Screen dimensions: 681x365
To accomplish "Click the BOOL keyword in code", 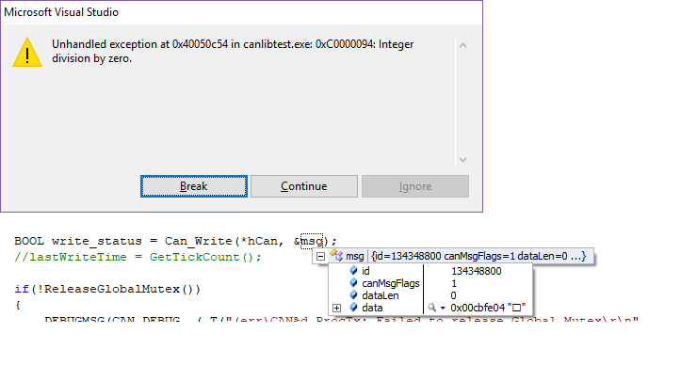I will click(29, 241).
